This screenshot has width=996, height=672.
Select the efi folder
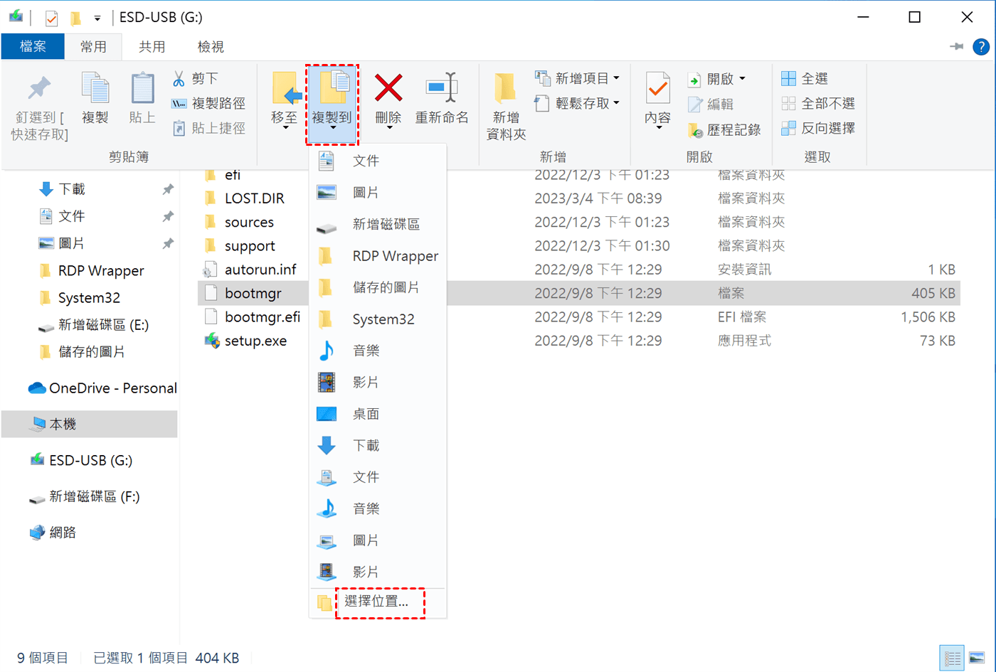(x=223, y=175)
